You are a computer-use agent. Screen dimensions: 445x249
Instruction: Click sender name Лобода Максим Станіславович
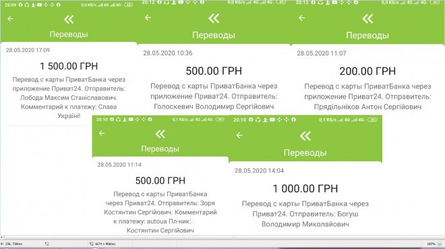[69, 98]
